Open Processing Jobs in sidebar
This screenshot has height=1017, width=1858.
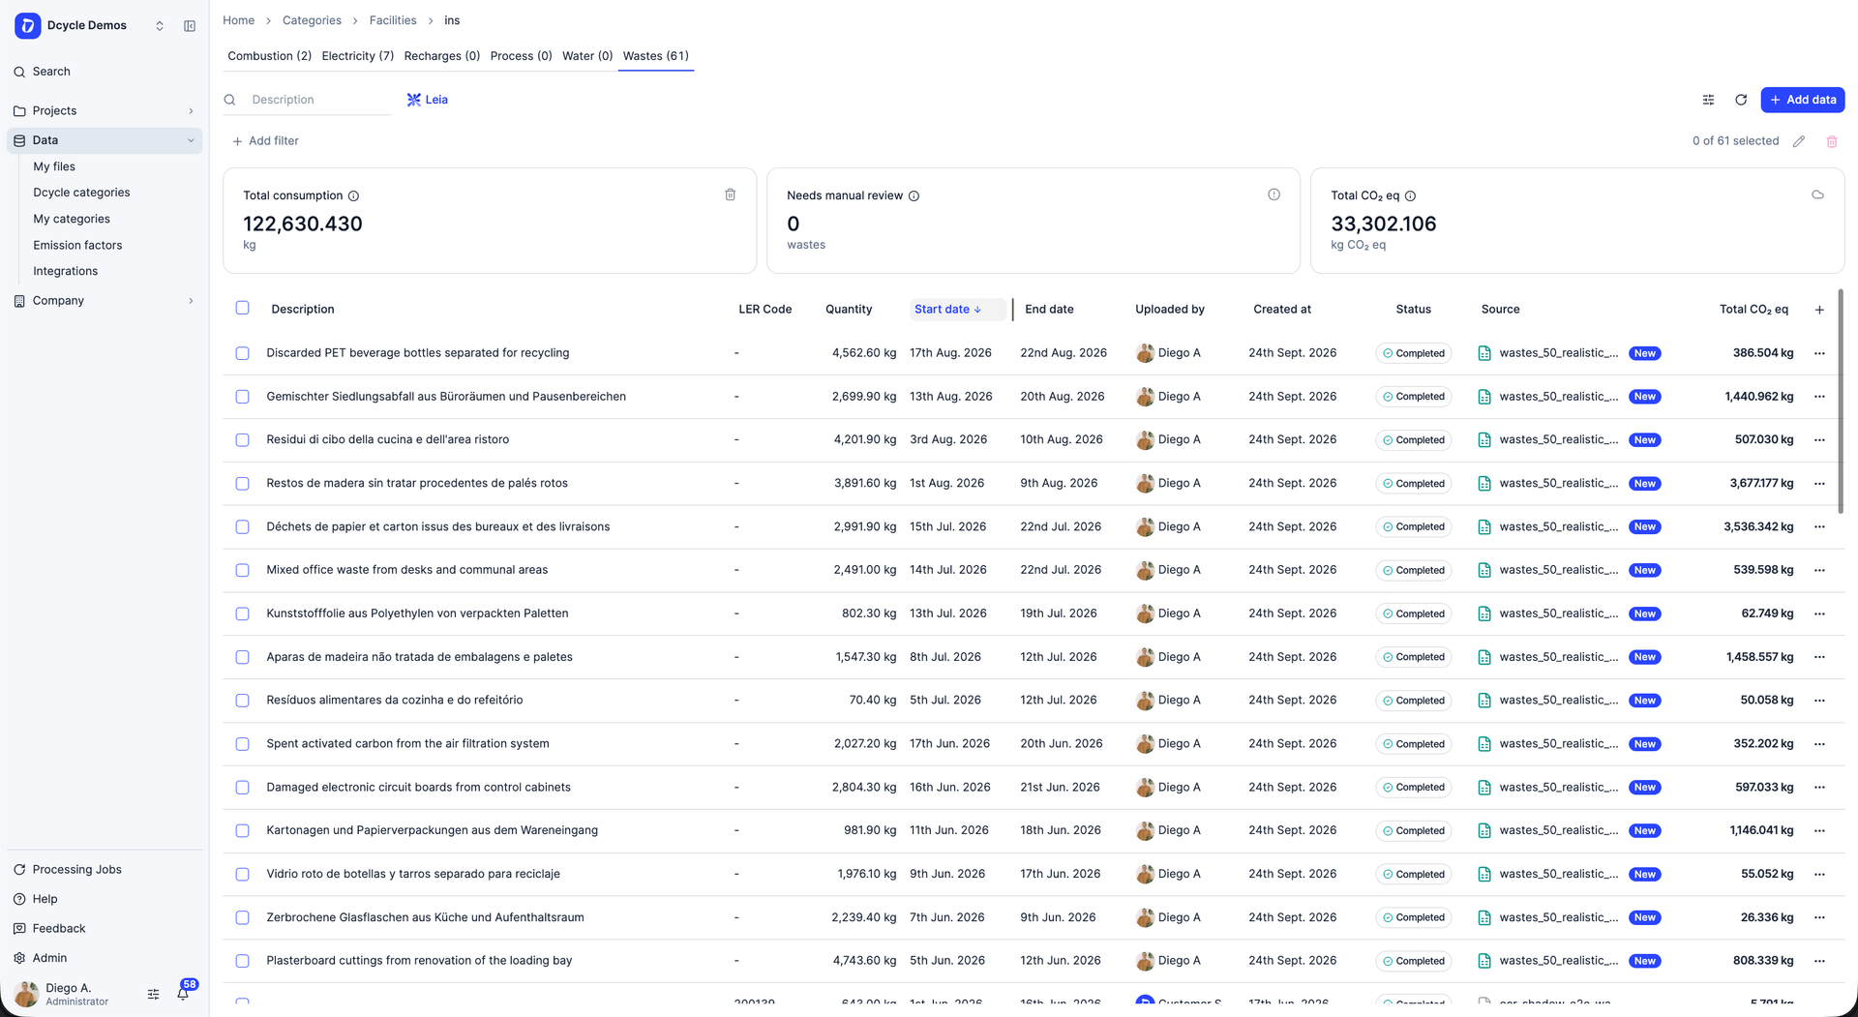pyautogui.click(x=76, y=870)
